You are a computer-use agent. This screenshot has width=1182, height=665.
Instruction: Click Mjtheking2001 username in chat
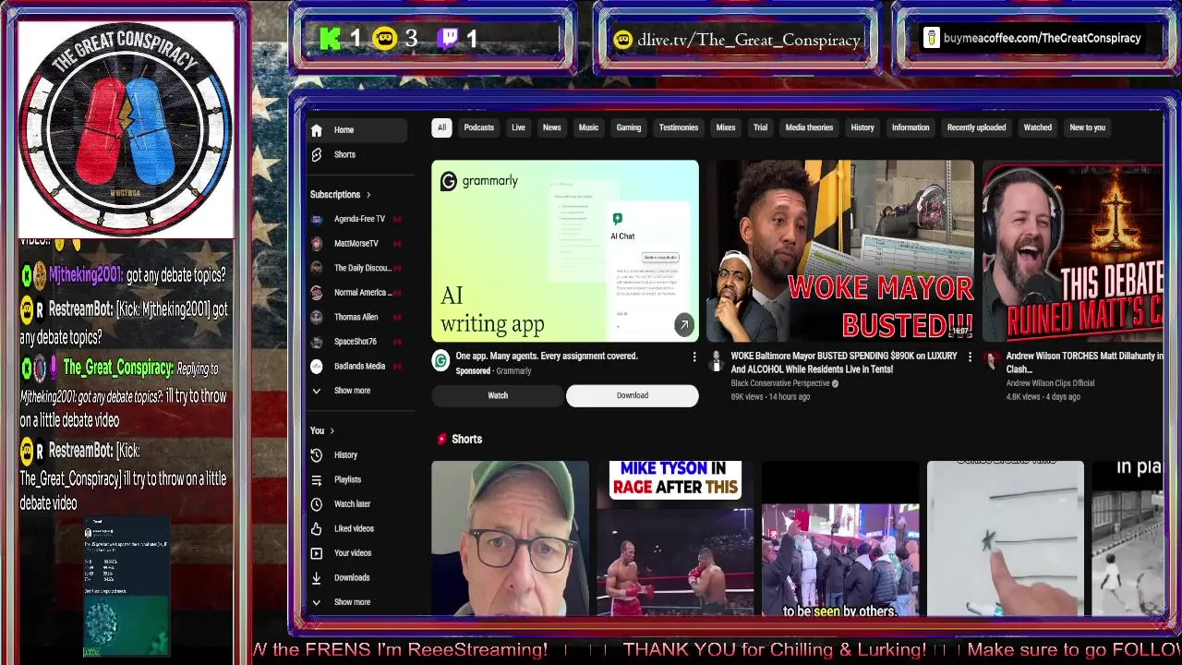(x=85, y=275)
